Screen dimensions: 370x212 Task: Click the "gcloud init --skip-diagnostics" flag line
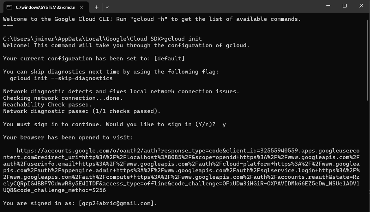(x=61, y=78)
